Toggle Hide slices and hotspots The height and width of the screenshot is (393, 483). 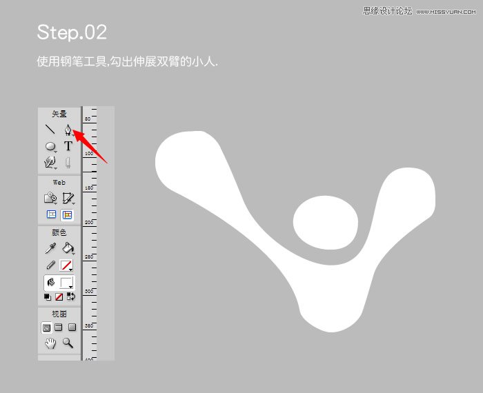[50, 214]
